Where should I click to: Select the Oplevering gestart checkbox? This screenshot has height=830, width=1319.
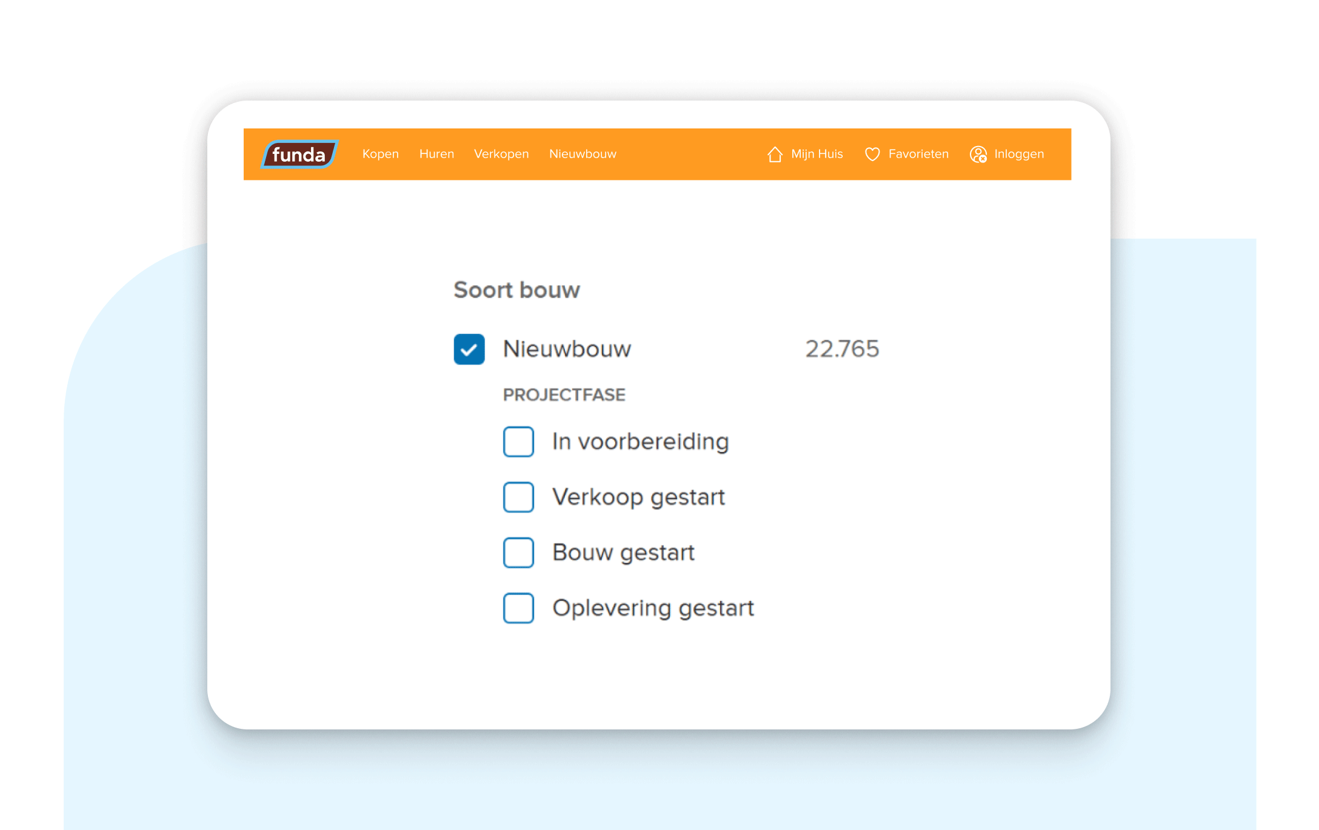tap(518, 608)
